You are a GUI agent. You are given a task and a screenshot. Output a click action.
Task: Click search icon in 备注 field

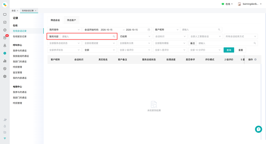coord(255,43)
